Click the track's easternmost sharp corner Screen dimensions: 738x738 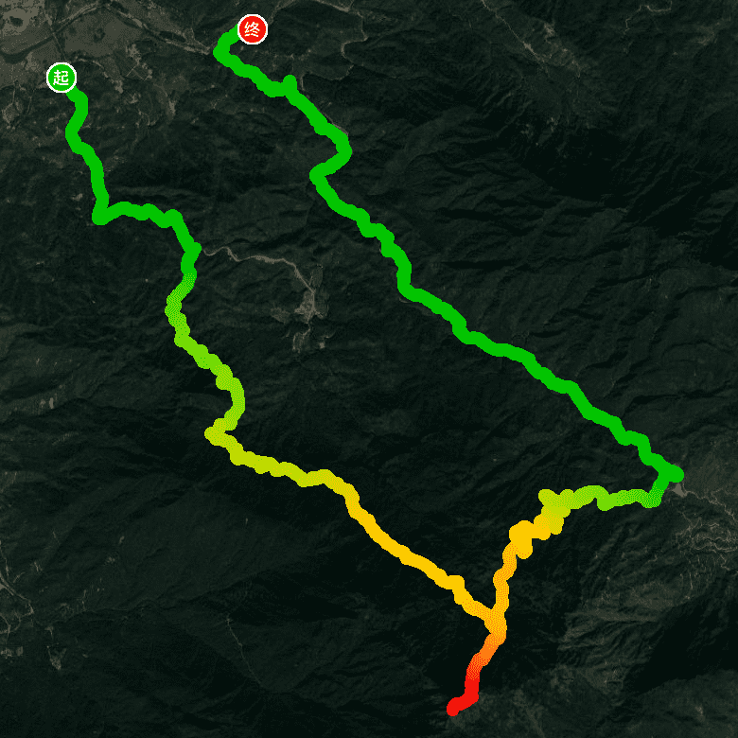coord(675,473)
